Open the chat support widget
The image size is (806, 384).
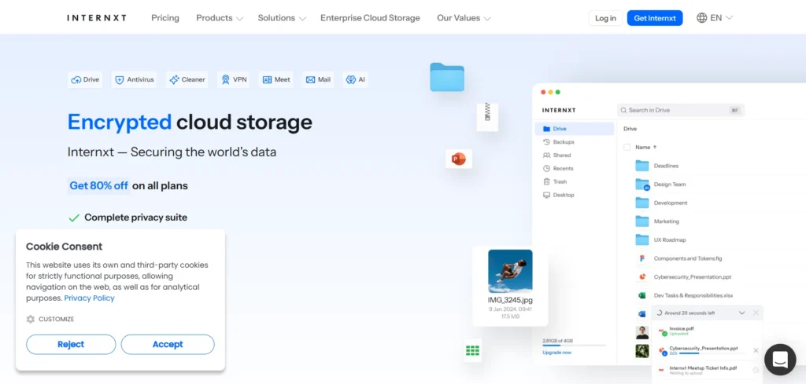coord(780,360)
